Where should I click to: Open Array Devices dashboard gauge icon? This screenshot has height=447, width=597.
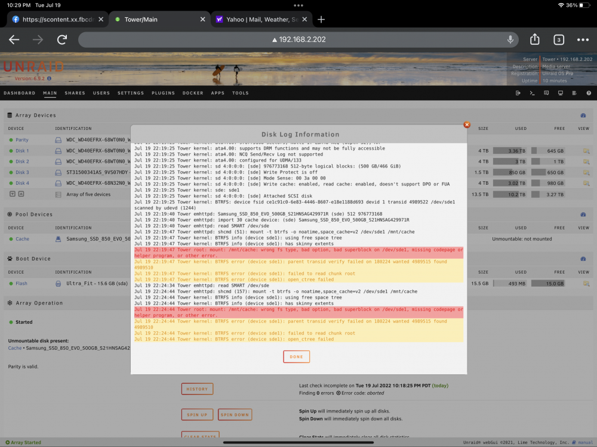(583, 115)
